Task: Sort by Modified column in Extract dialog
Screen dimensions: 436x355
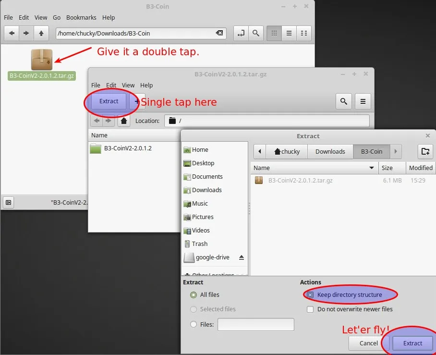Action: (421, 168)
